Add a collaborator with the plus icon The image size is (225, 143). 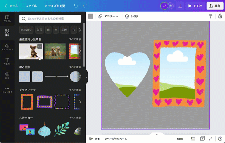[x=171, y=6]
